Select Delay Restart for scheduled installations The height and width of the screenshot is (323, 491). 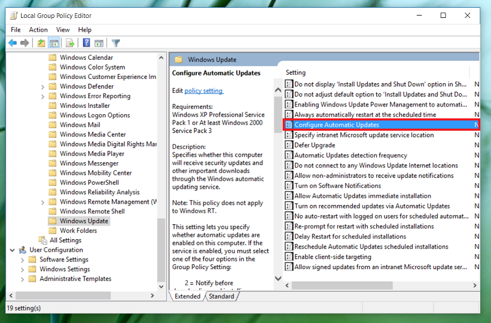pyautogui.click(x=350, y=236)
